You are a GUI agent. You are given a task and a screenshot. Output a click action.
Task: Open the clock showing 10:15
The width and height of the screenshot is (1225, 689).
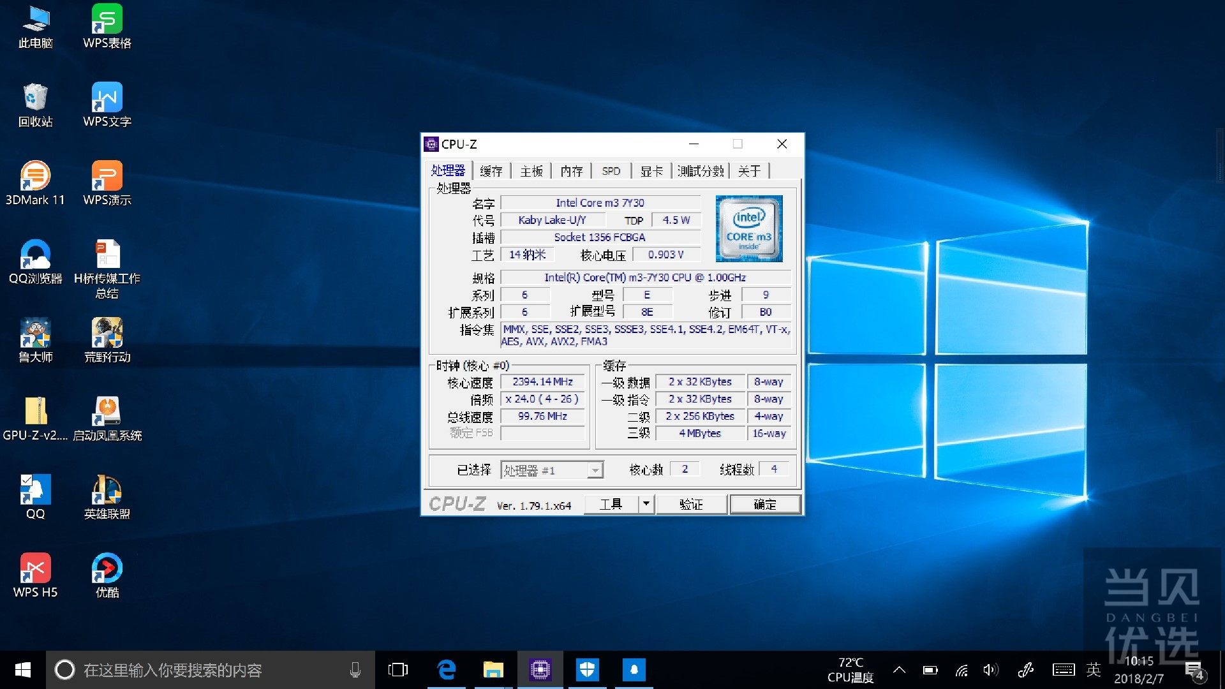click(x=1140, y=670)
